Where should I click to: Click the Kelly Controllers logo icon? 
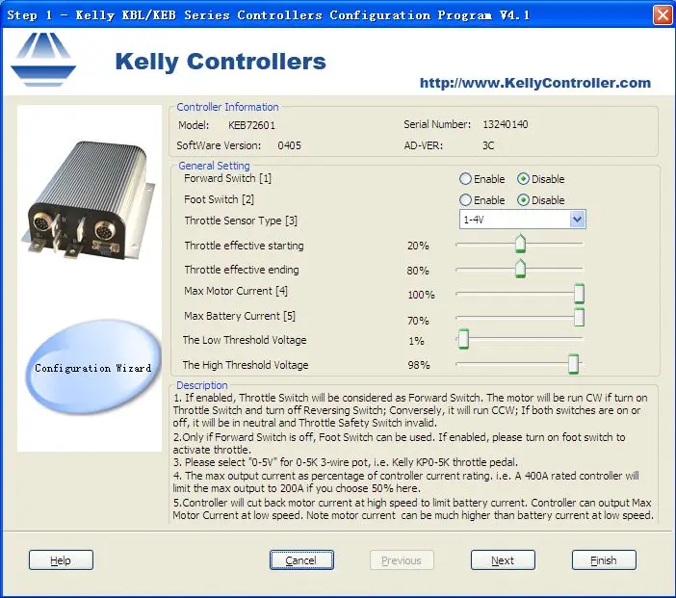[43, 60]
